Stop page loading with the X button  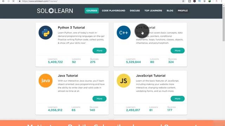[x=13, y=1]
